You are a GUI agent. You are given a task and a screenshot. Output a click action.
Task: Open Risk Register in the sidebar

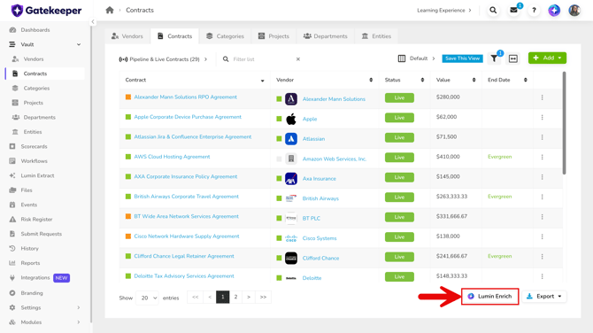pyautogui.click(x=36, y=220)
